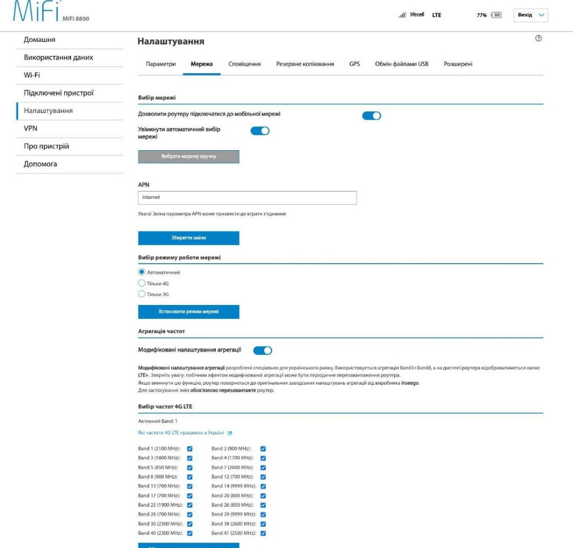The height and width of the screenshot is (548, 573).
Task: Switch to the GPS tab
Action: click(x=355, y=64)
